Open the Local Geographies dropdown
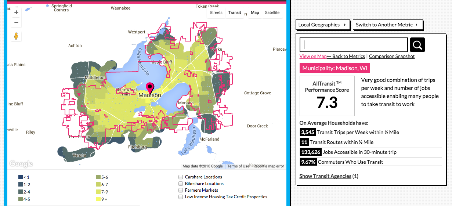This screenshot has height=206, width=452. pos(322,25)
